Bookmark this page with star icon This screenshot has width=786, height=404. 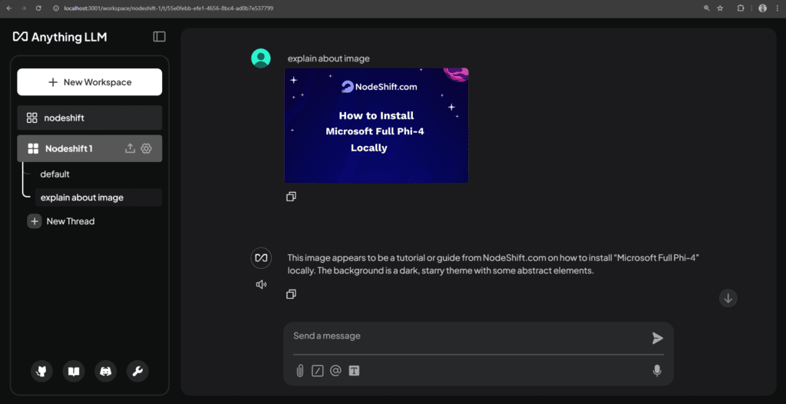720,8
